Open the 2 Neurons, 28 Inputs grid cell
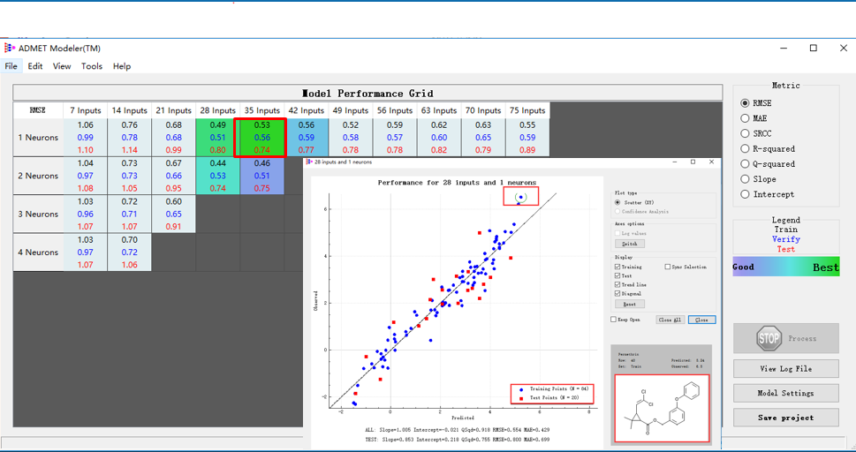Screen dimensions: 856x452 (x=218, y=176)
